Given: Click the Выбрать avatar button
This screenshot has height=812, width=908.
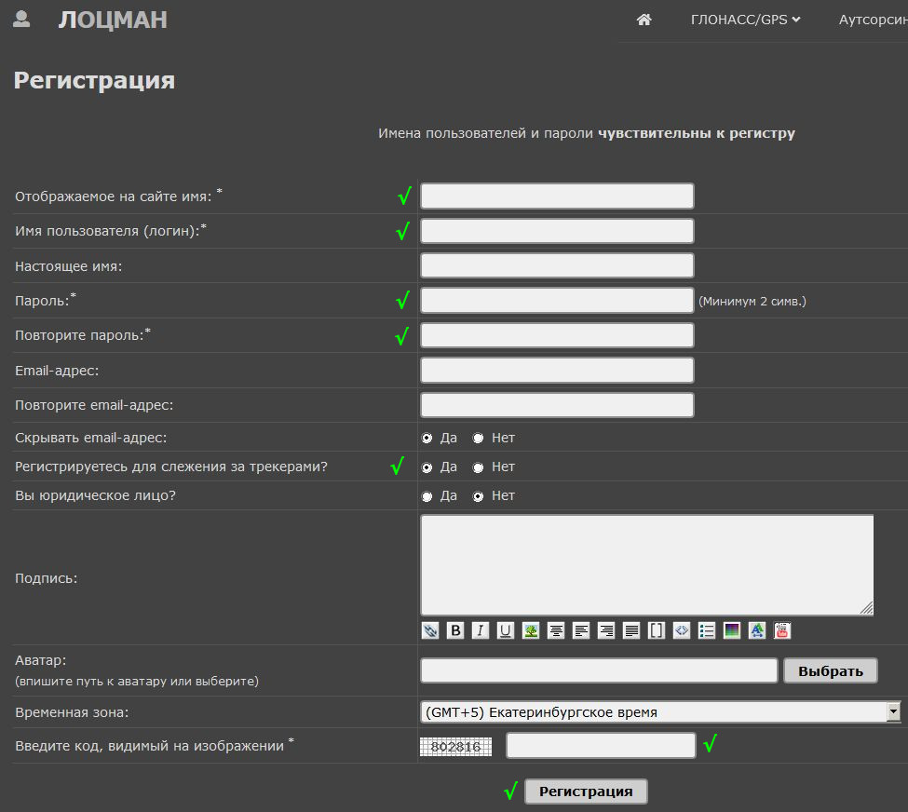Looking at the screenshot, I should click(x=830, y=670).
